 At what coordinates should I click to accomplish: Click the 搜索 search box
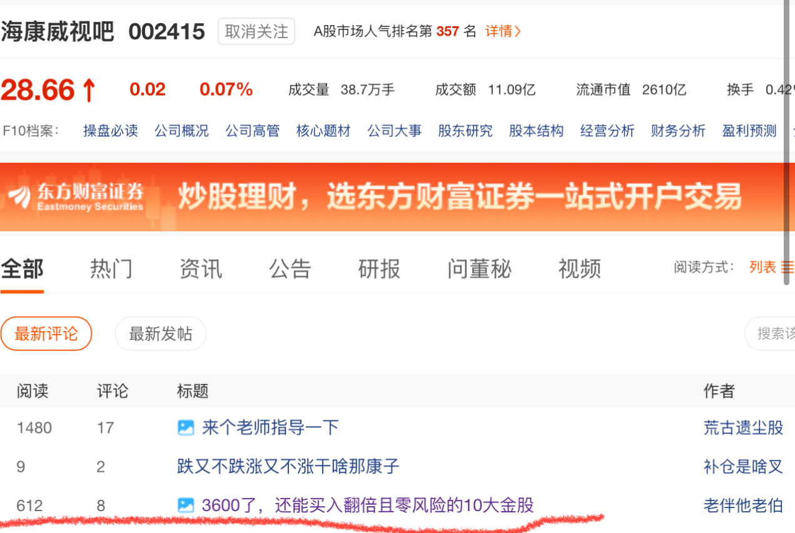click(x=770, y=333)
